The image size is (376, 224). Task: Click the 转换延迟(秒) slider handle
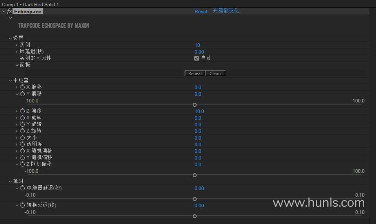click(195, 216)
